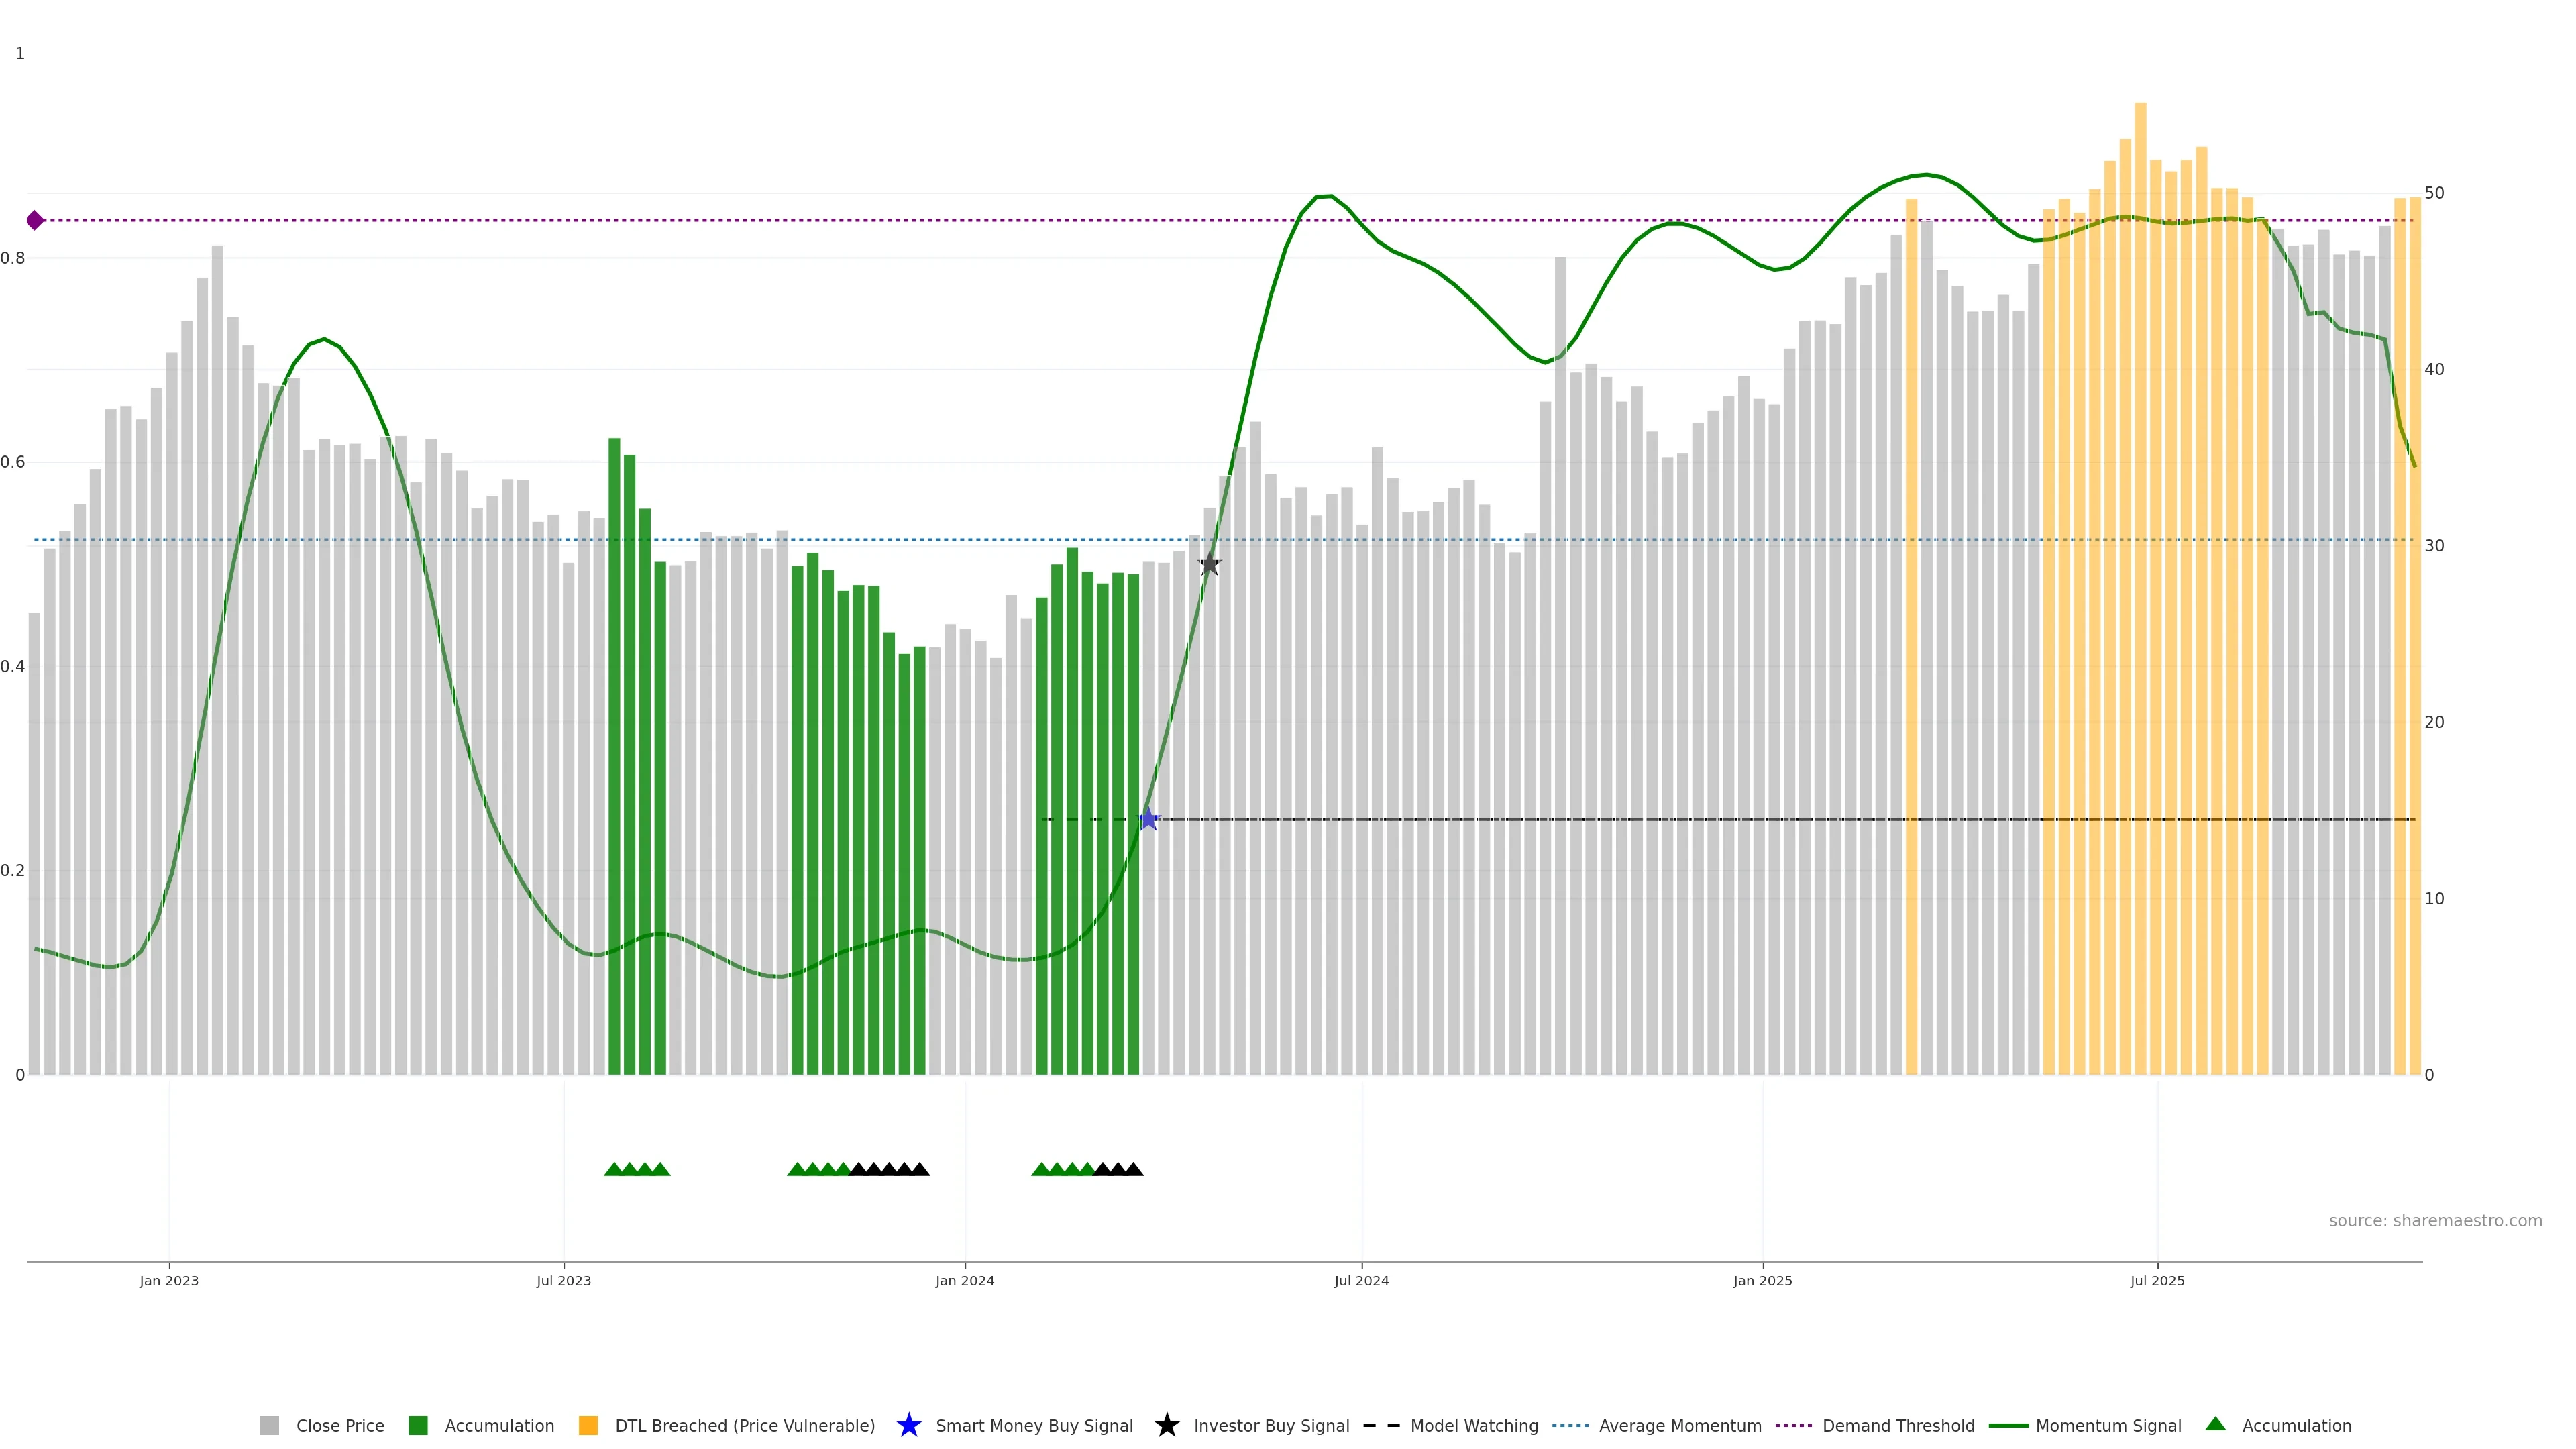Screen dimensions: 2576x1449
Task: Click the green triangle icon in legend
Action: click(2215, 1424)
